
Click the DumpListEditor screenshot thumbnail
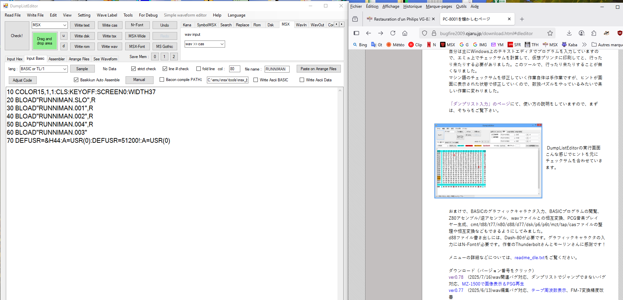pyautogui.click(x=488, y=161)
